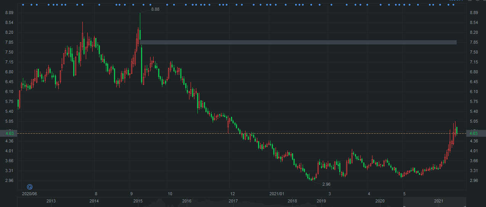This screenshot has height=207, width=486.
Task: Jump to 2018 in the timeline navigator
Action: [x=292, y=201]
